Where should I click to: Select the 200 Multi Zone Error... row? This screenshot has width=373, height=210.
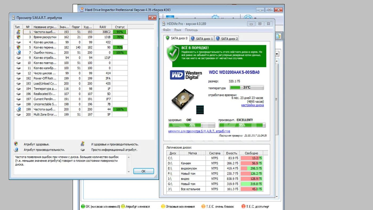point(71,114)
